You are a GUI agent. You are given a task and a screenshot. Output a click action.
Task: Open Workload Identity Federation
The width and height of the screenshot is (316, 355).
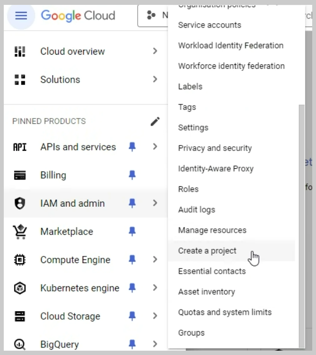click(x=231, y=45)
